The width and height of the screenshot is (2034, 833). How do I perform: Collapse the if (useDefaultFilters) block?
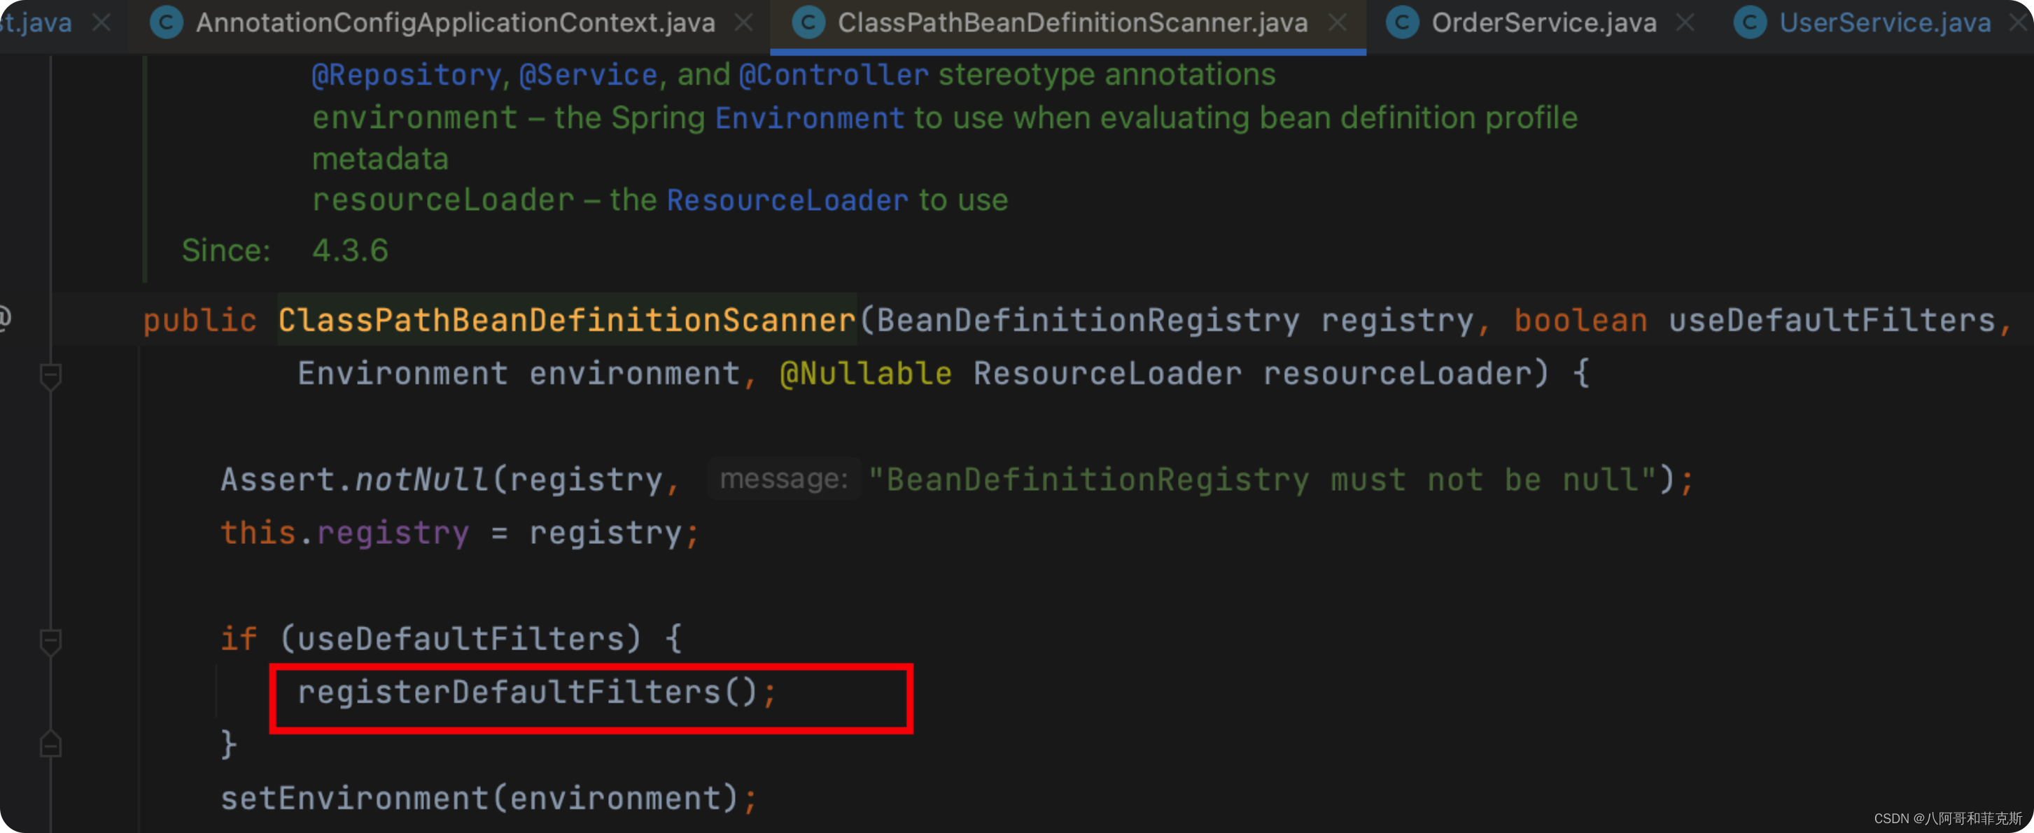(x=50, y=640)
